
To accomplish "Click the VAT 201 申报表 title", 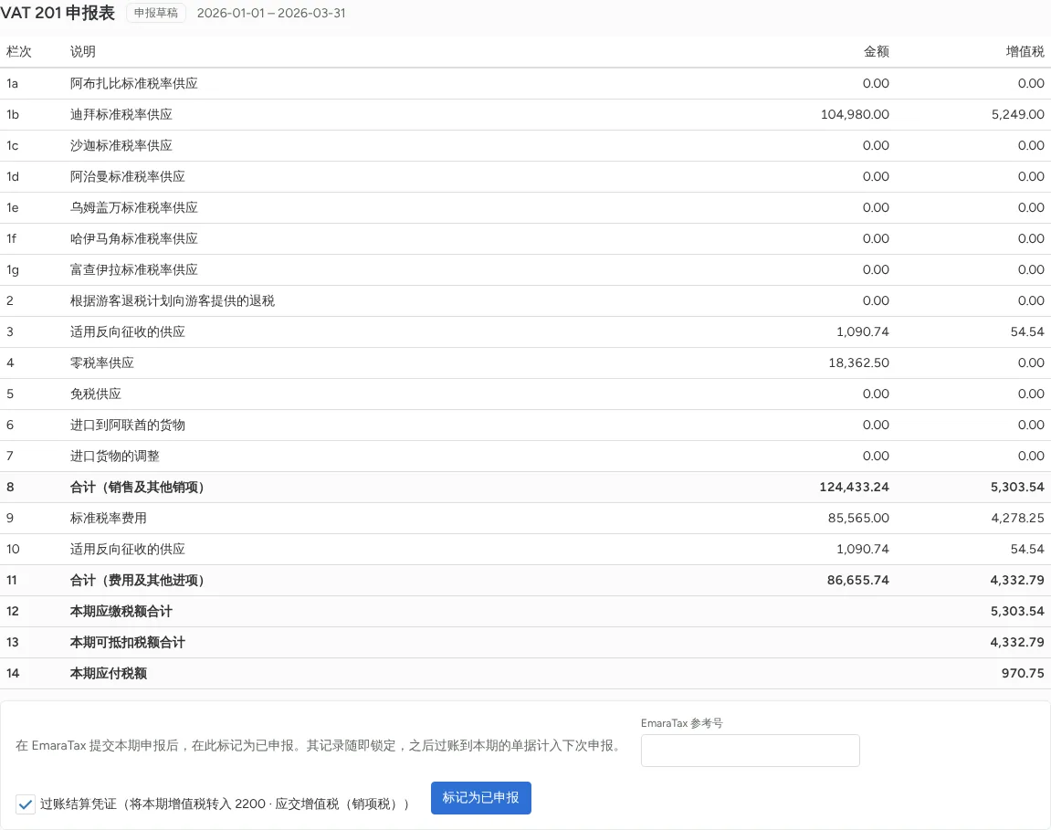I will 58,13.
